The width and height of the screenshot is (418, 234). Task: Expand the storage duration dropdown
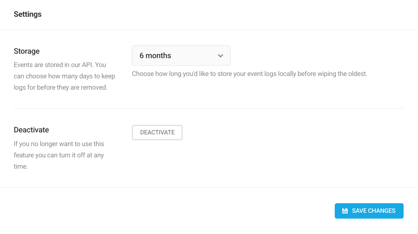coord(181,55)
